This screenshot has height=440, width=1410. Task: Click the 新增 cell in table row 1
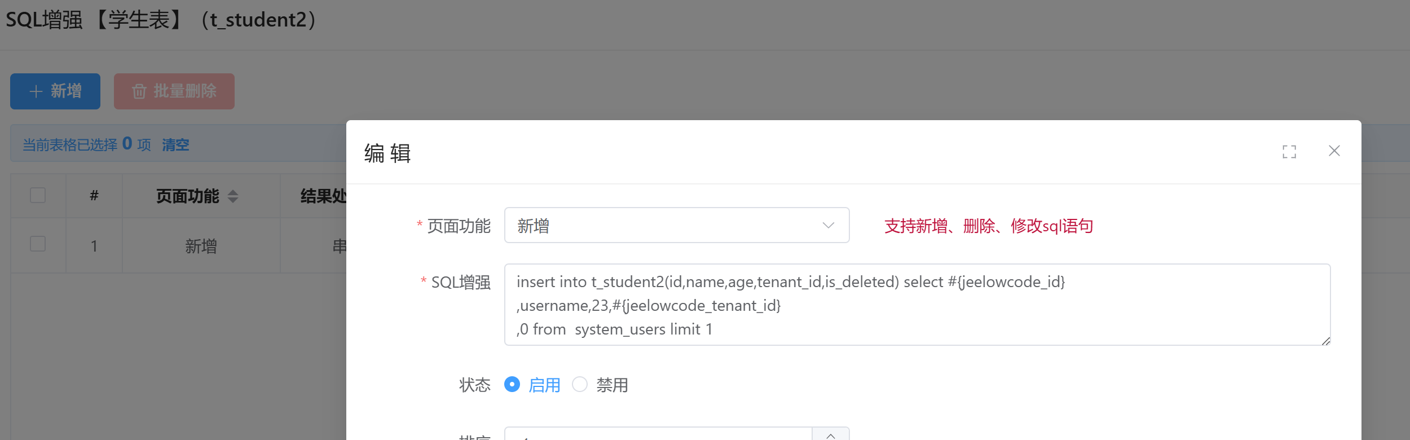pos(201,246)
